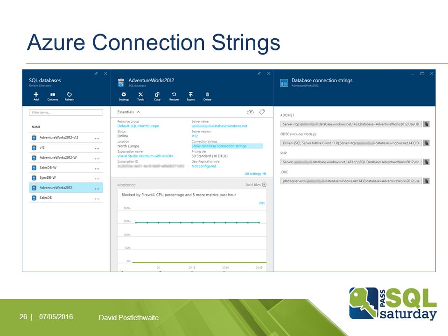The height and width of the screenshot is (336, 448).
Task: Copy the ADO.NET connection string
Action: [x=426, y=124]
